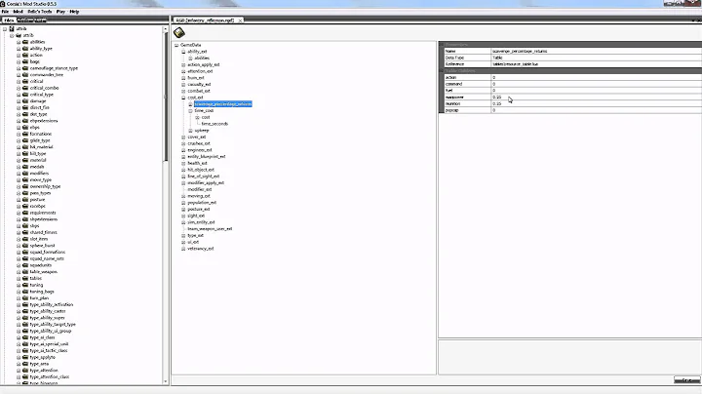Click the folder icon beside ownership_type

[x=25, y=186]
